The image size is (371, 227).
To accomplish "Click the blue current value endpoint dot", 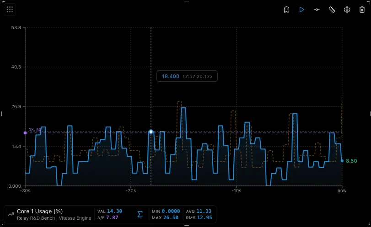I will (x=342, y=161).
